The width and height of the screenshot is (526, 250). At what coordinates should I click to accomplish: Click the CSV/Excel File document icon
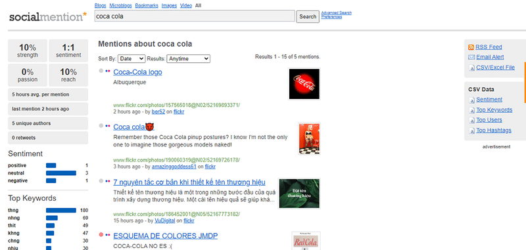(471, 68)
